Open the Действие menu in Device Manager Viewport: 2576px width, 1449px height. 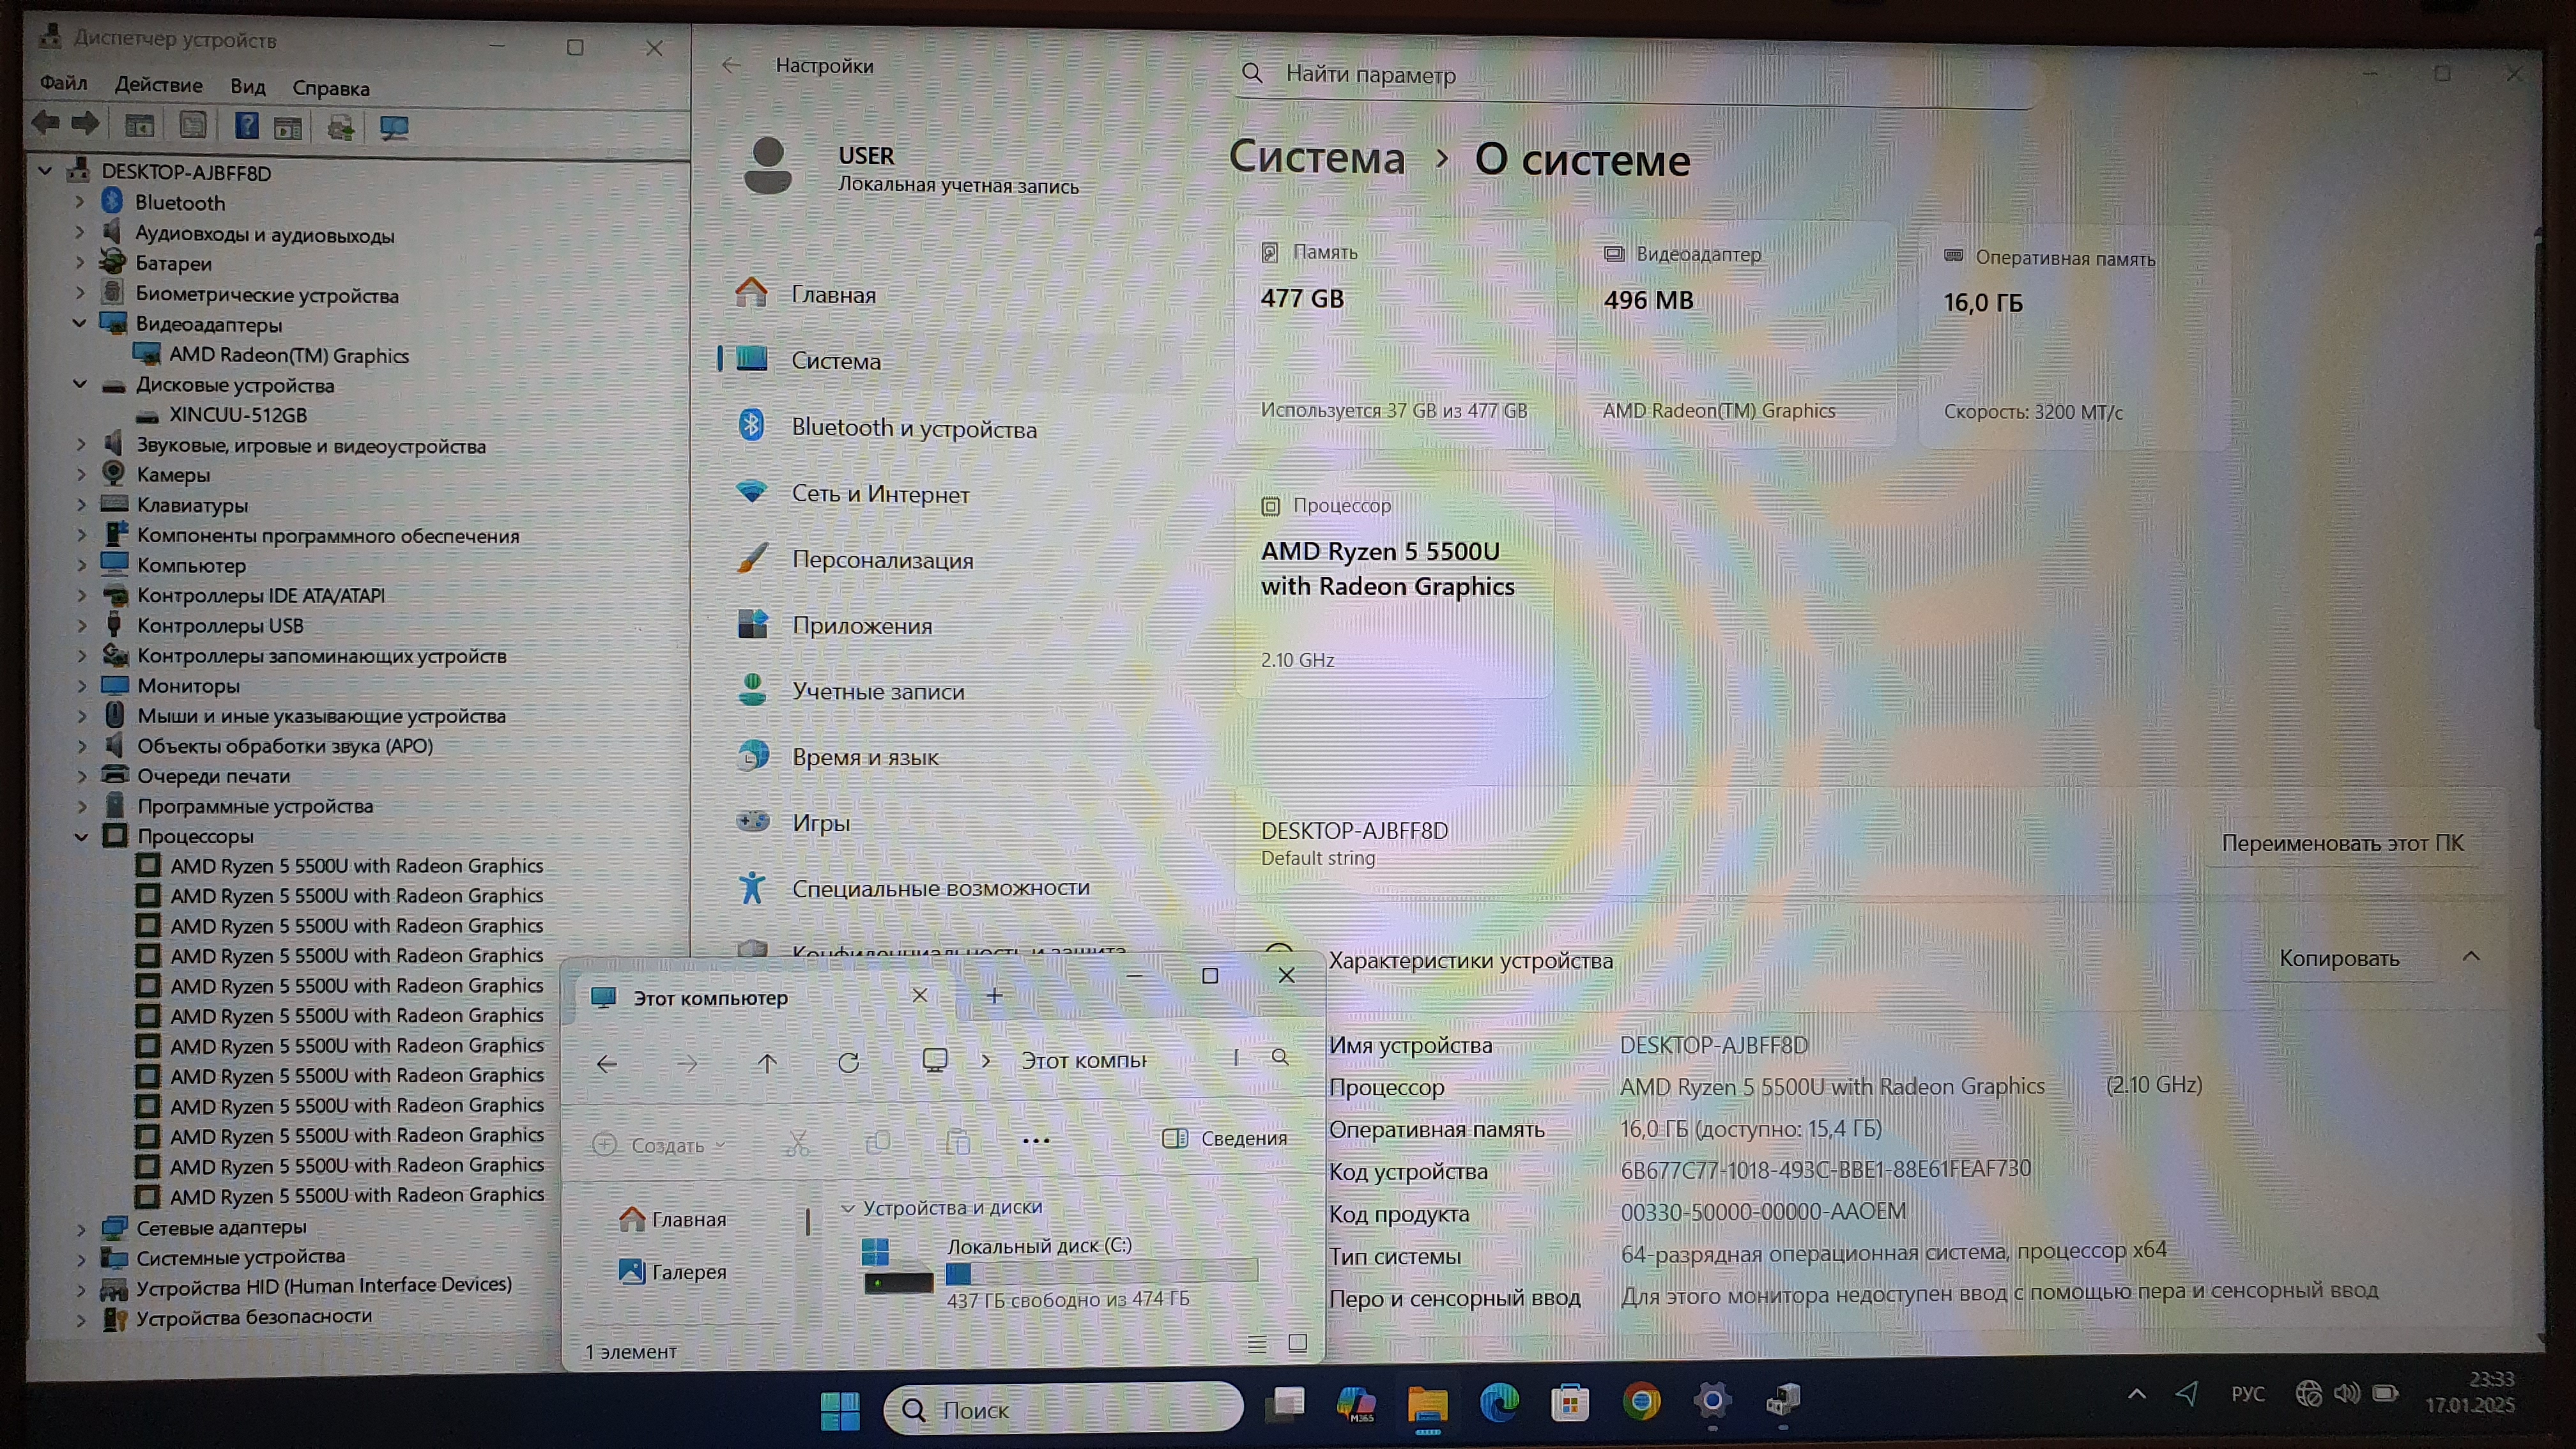158,85
